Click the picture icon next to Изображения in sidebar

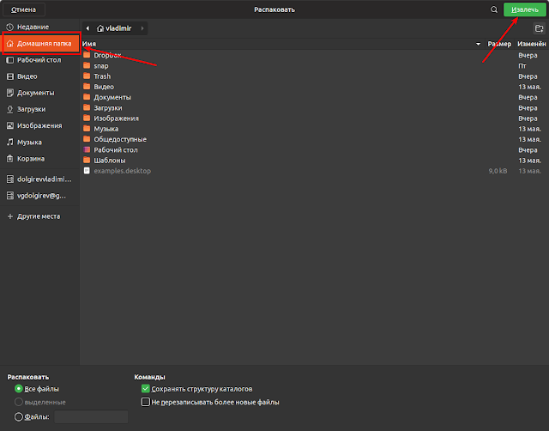[10, 125]
